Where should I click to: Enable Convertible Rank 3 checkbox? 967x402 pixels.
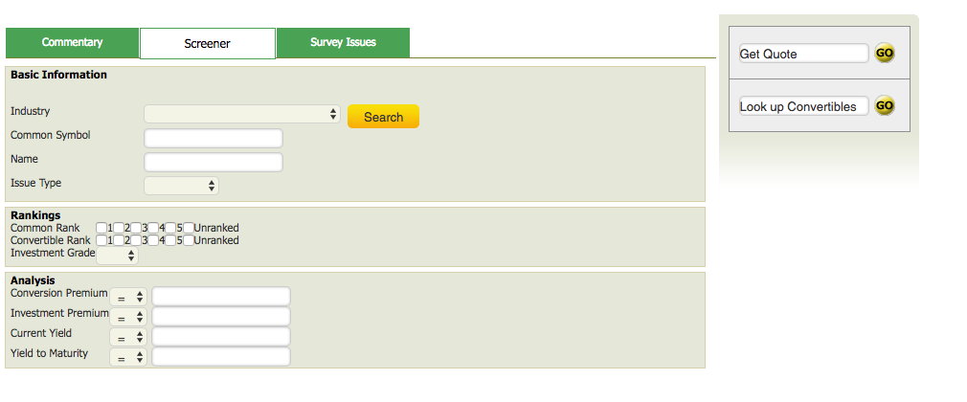pos(137,240)
